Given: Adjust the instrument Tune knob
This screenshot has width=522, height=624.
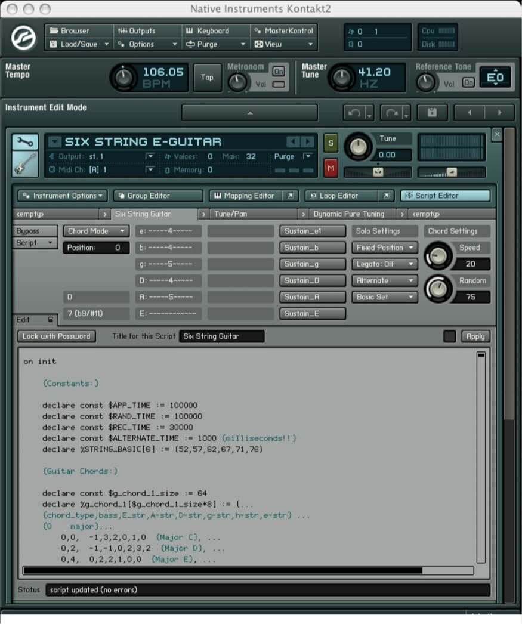Looking at the screenshot, I should point(359,147).
